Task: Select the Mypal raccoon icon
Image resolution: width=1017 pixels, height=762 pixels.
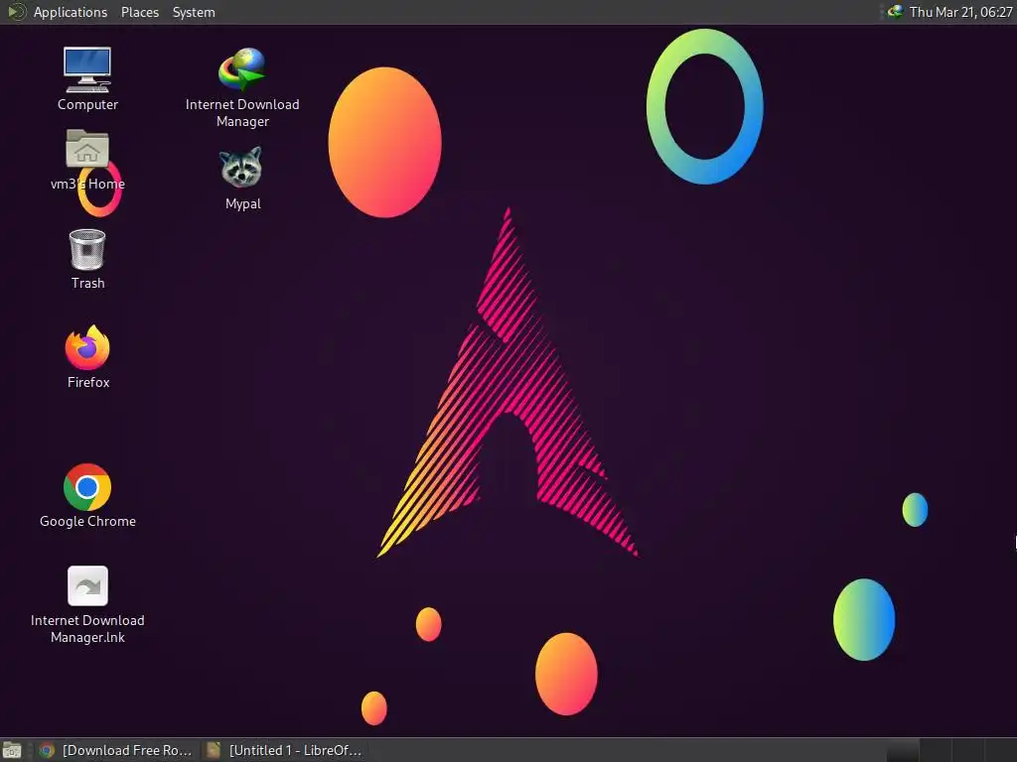Action: (241, 168)
